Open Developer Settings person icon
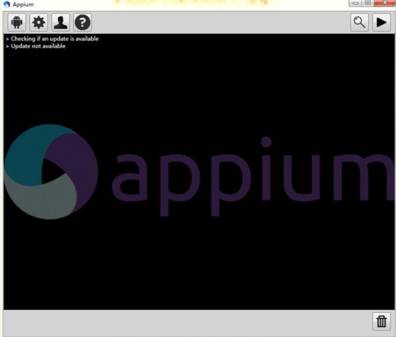Image resolution: width=396 pixels, height=337 pixels. 61,22
